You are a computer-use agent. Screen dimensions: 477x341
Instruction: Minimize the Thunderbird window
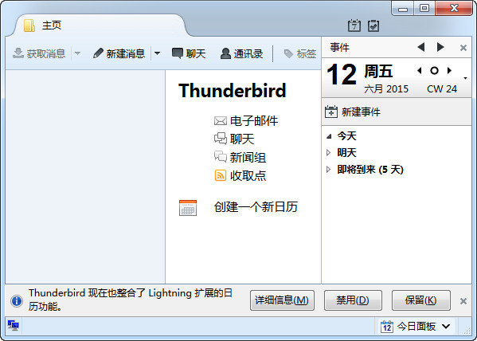403,8
